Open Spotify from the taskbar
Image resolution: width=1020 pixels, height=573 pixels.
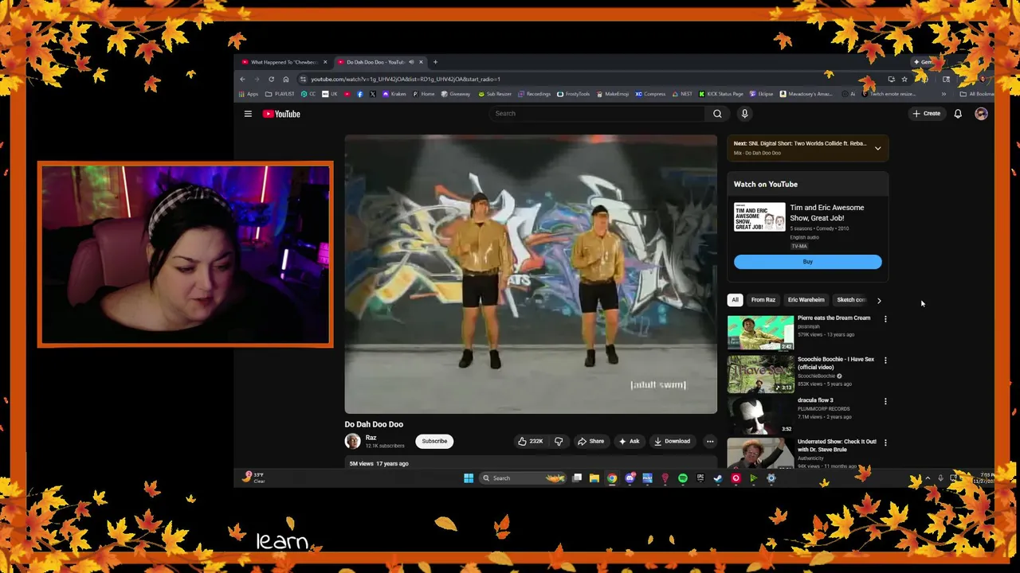coord(683,478)
